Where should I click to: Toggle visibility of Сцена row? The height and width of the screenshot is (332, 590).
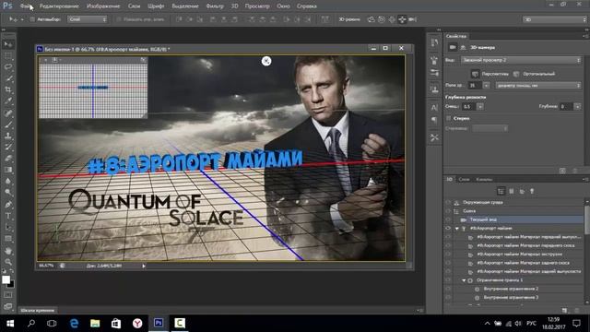click(x=448, y=211)
